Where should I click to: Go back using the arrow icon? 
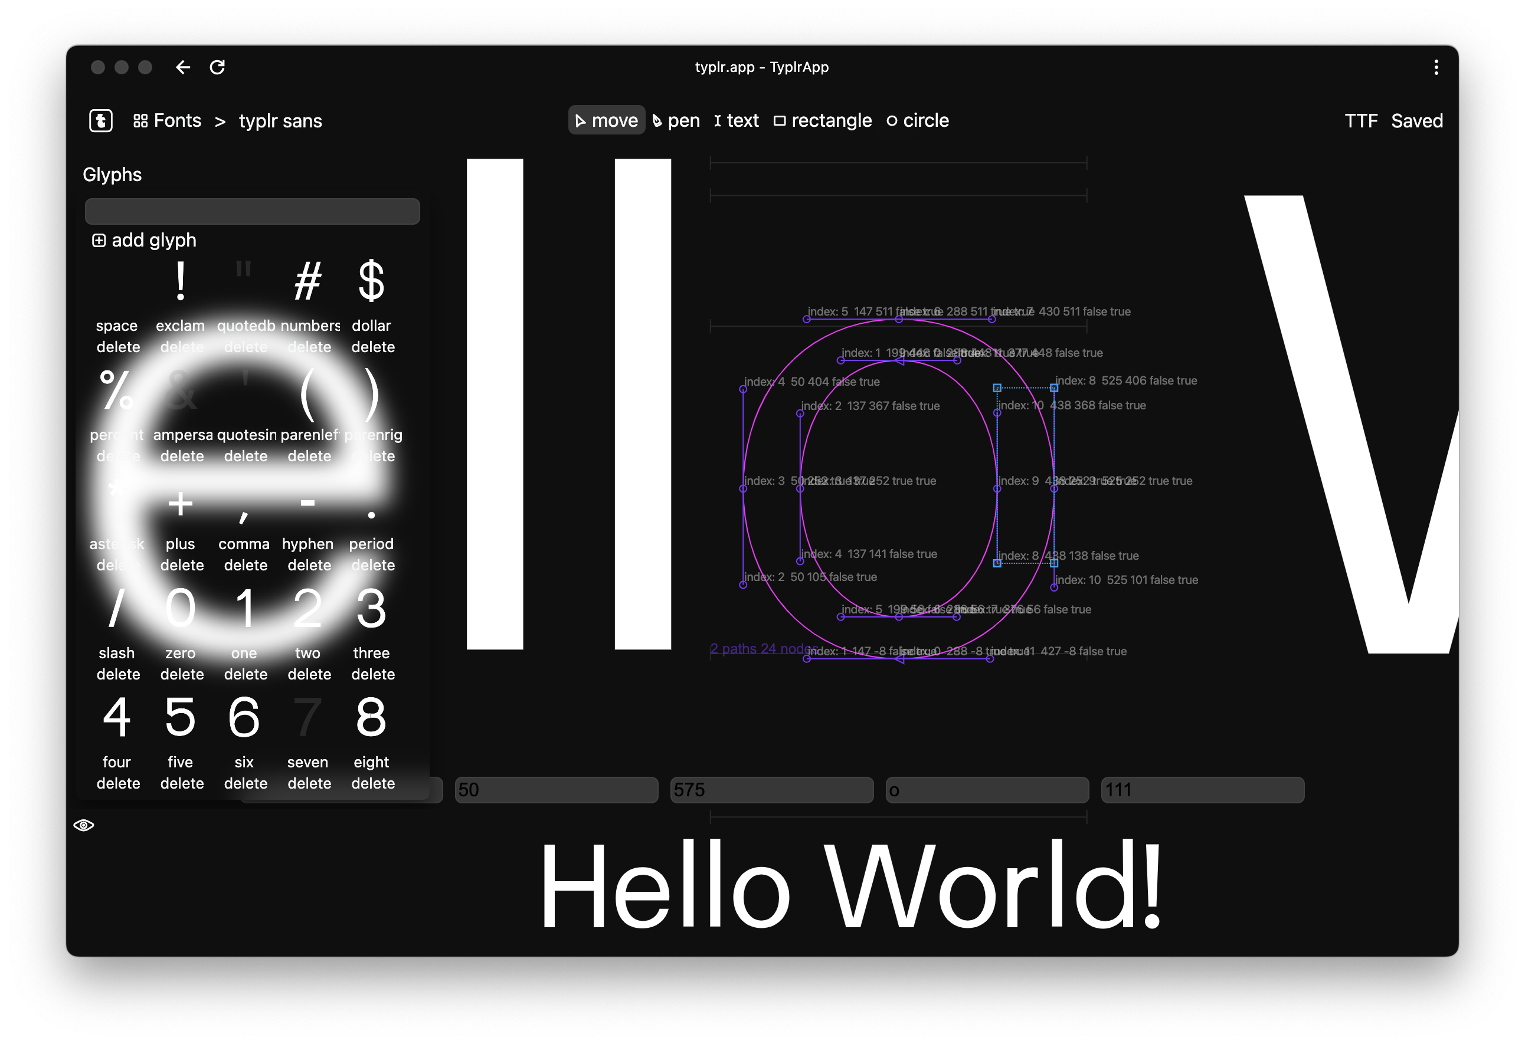coord(183,67)
